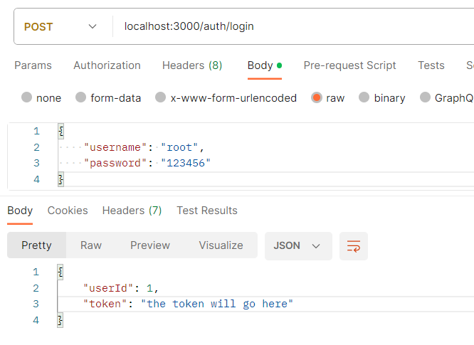Switch response view to Preview
Screen dimensions: 474x345
[x=150, y=245]
